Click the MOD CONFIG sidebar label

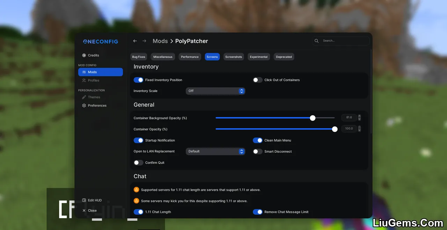point(87,65)
